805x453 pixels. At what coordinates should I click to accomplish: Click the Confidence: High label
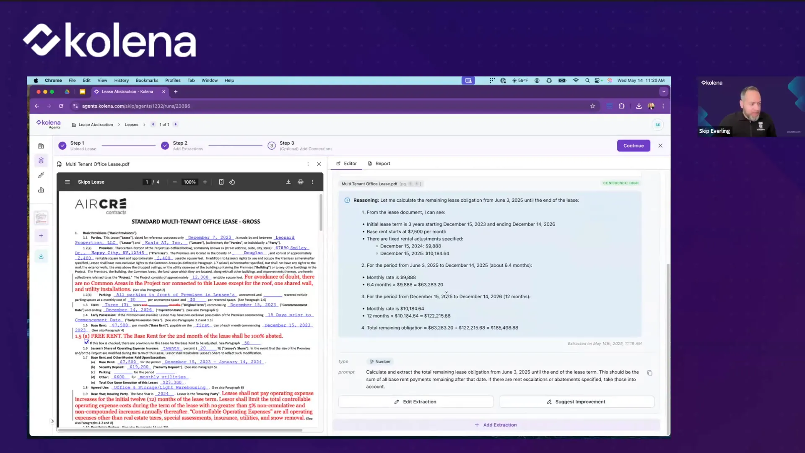coord(621,183)
